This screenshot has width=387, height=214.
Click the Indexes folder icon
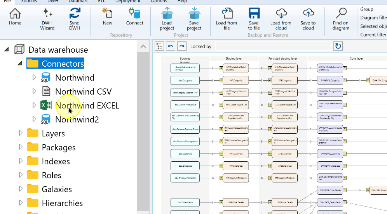(33, 161)
